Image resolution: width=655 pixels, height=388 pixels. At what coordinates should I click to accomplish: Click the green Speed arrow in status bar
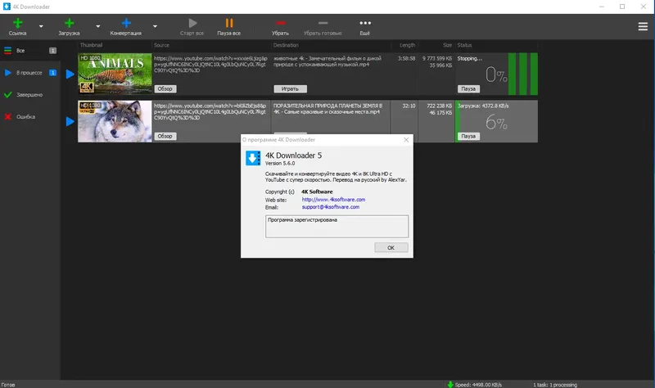(x=450, y=385)
